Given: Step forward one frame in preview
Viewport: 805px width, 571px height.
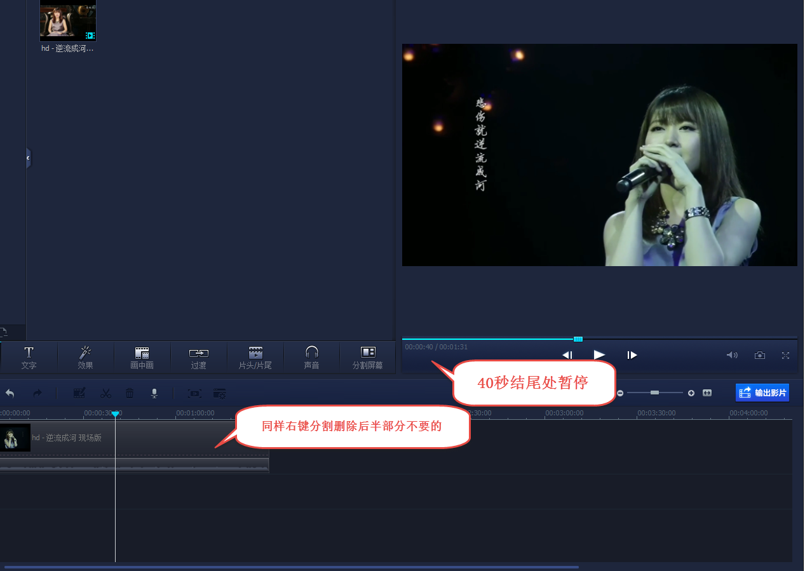Looking at the screenshot, I should (x=632, y=355).
